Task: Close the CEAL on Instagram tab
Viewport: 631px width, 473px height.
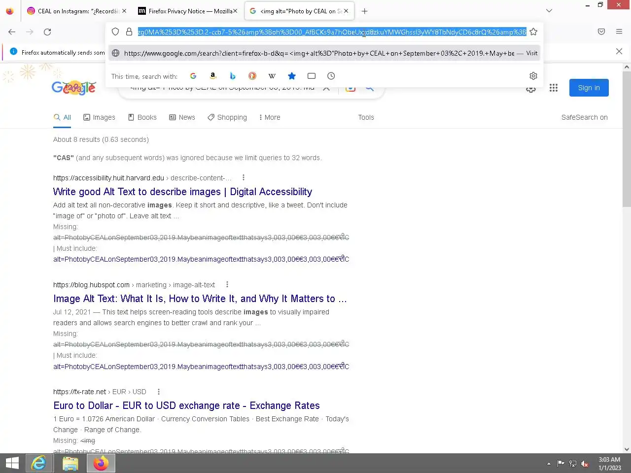Action: (x=124, y=11)
